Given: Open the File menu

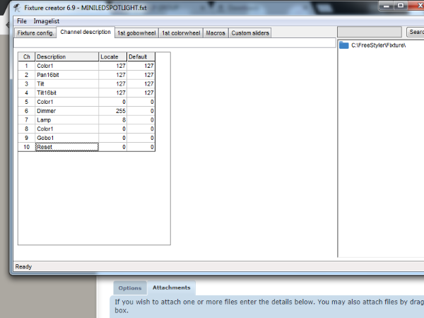Looking at the screenshot, I should (x=22, y=21).
